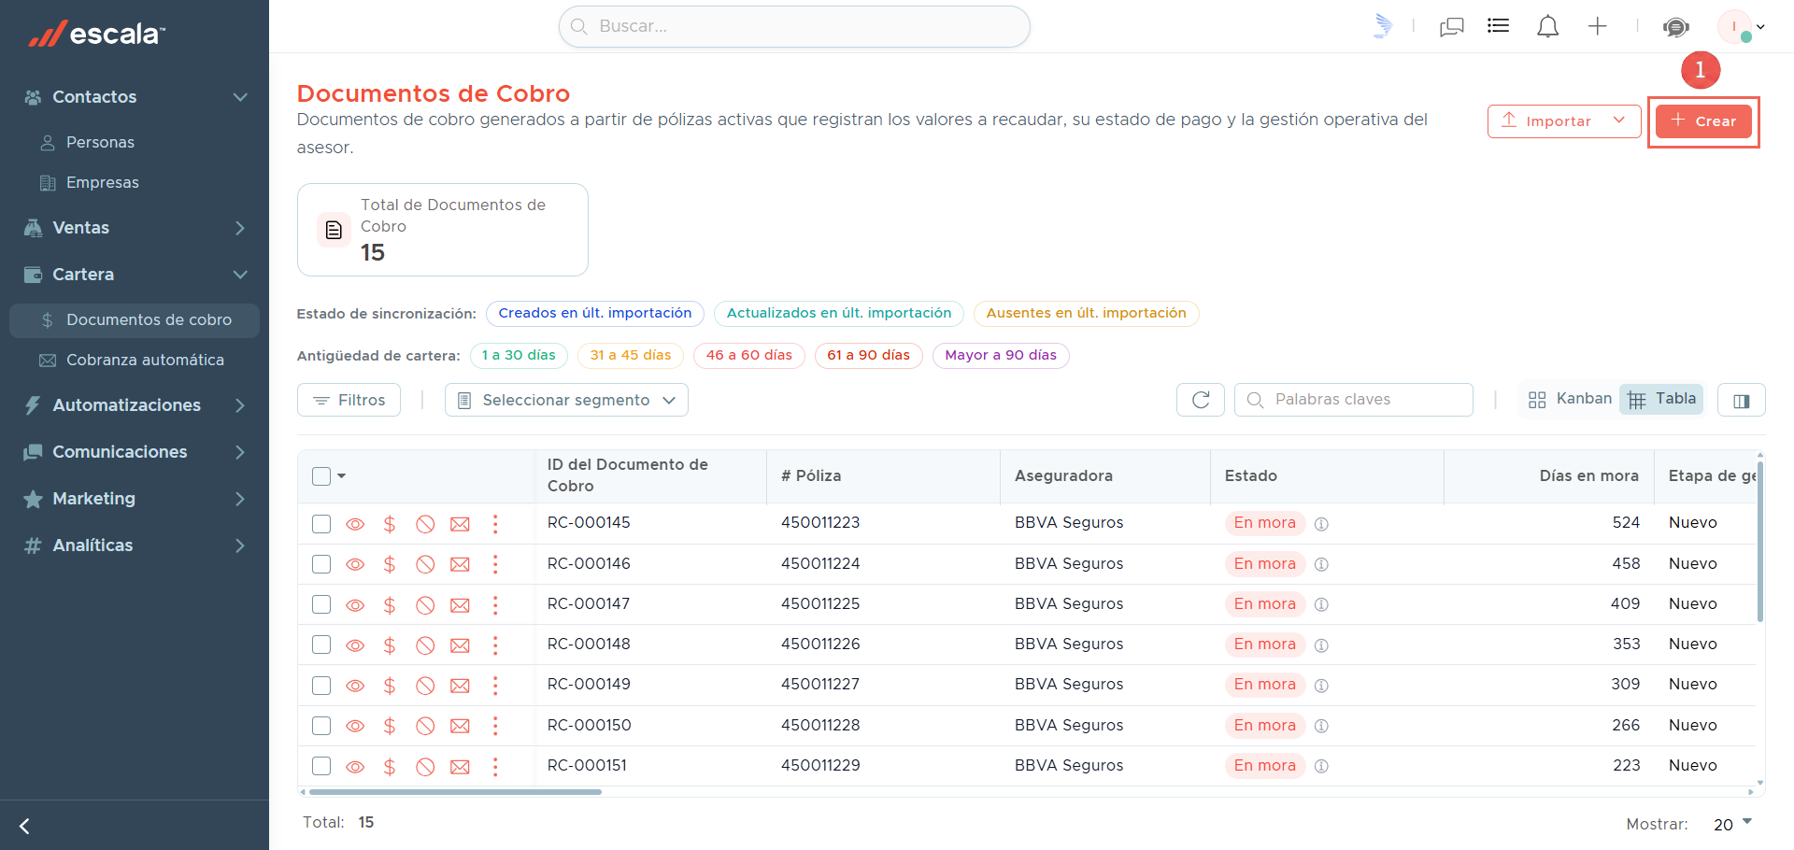This screenshot has height=850, width=1794.
Task: Collapse the sidebar with the back arrow
Action: tap(25, 826)
